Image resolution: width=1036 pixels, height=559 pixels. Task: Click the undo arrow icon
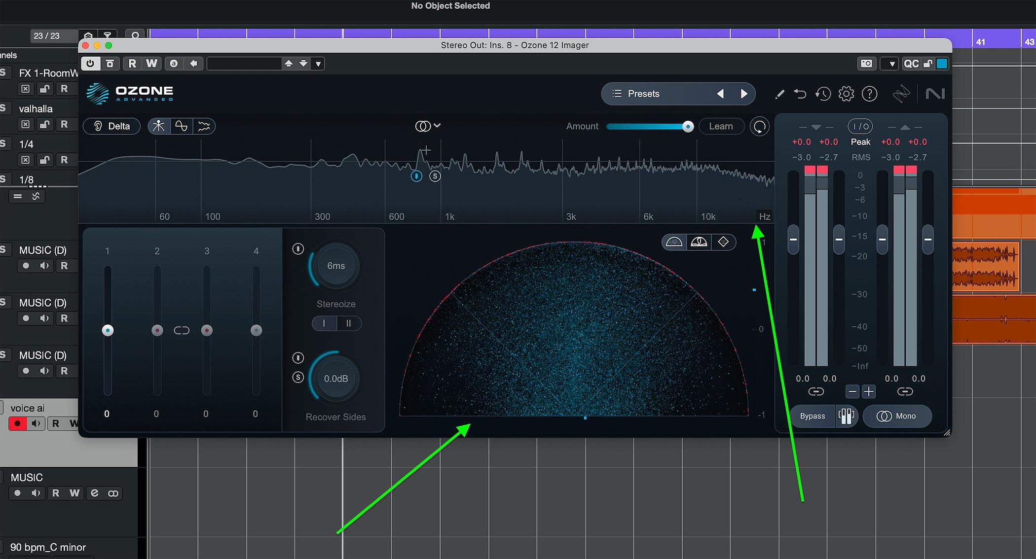tap(800, 94)
